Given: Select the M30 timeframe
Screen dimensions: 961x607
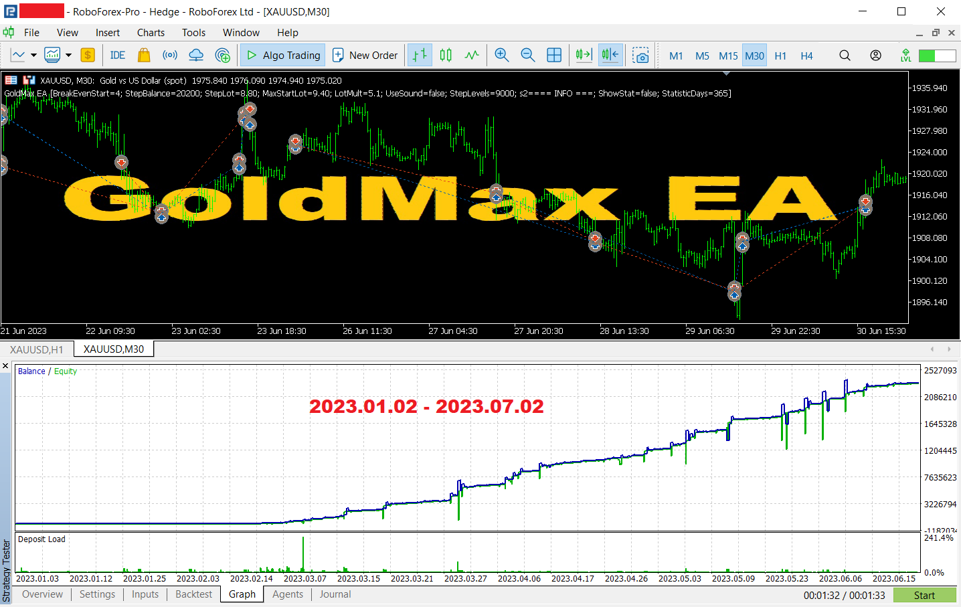Looking at the screenshot, I should (x=754, y=56).
